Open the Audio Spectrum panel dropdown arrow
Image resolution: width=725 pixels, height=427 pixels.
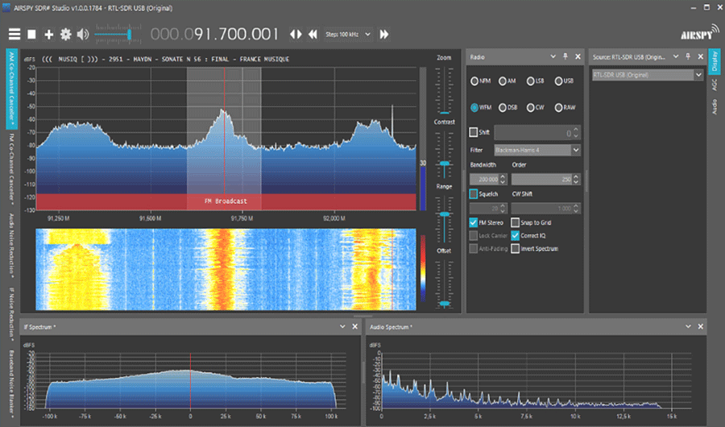[688, 326]
